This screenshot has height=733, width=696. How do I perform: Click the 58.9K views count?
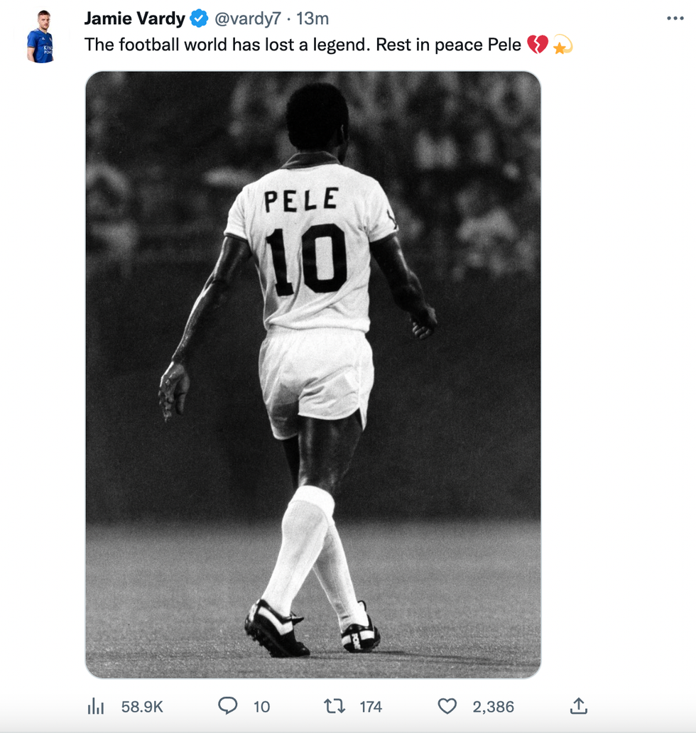tap(142, 706)
